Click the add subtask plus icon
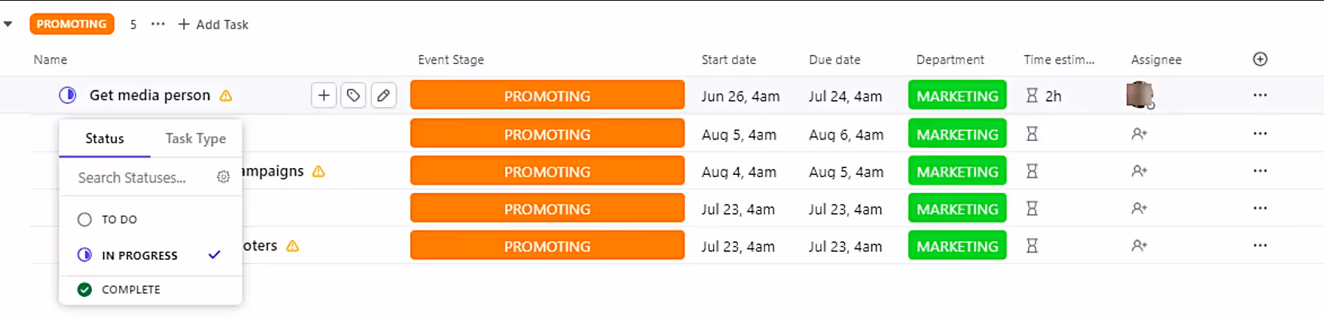 pyautogui.click(x=324, y=96)
